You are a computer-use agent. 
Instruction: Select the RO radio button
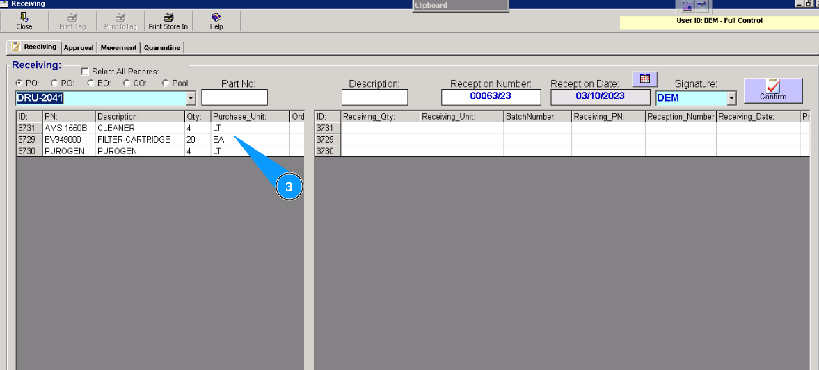54,83
